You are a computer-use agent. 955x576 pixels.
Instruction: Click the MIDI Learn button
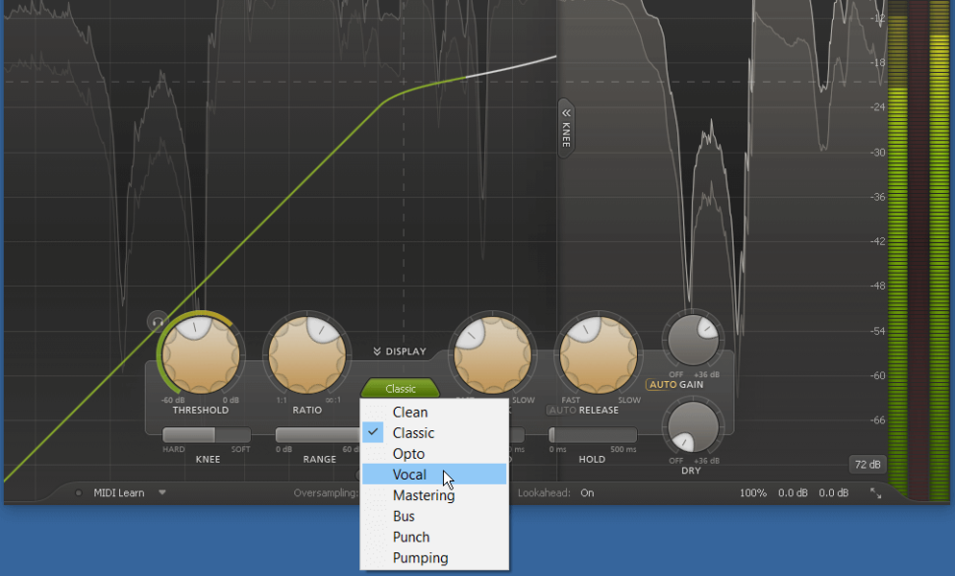119,493
